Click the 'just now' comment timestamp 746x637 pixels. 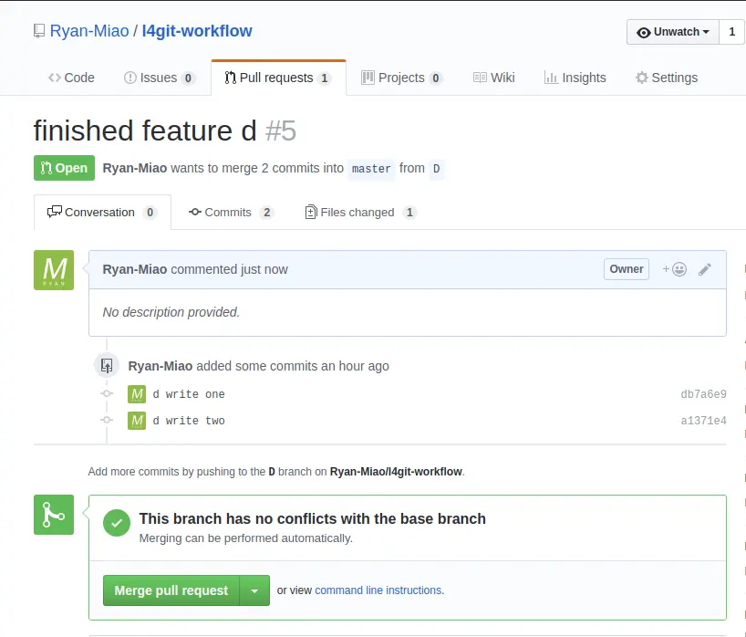264,269
